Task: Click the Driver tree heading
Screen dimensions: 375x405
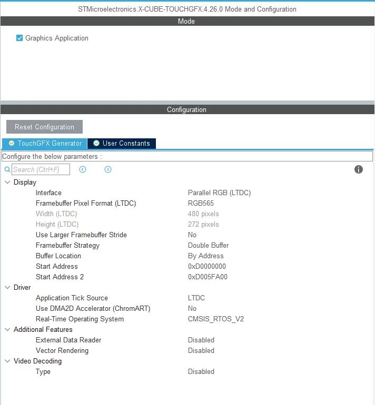Action: point(22,287)
